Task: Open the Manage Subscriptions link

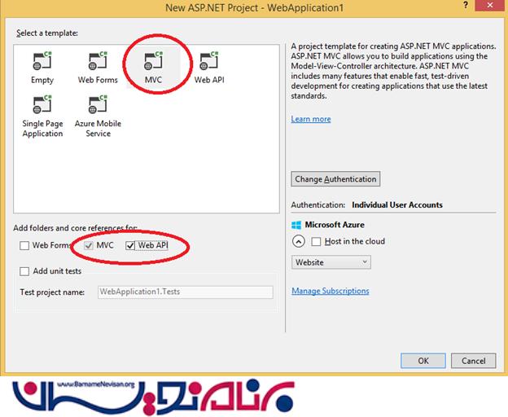Action: 331,291
